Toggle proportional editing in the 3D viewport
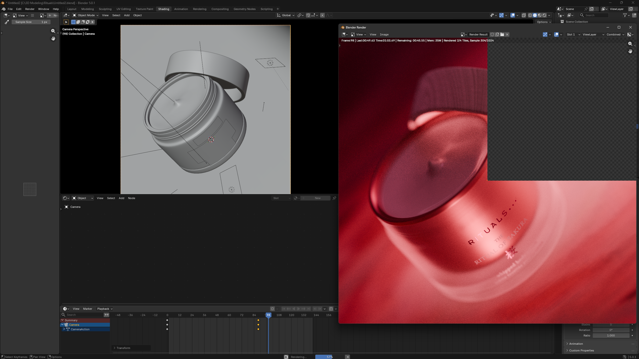This screenshot has height=359, width=639. (322, 15)
